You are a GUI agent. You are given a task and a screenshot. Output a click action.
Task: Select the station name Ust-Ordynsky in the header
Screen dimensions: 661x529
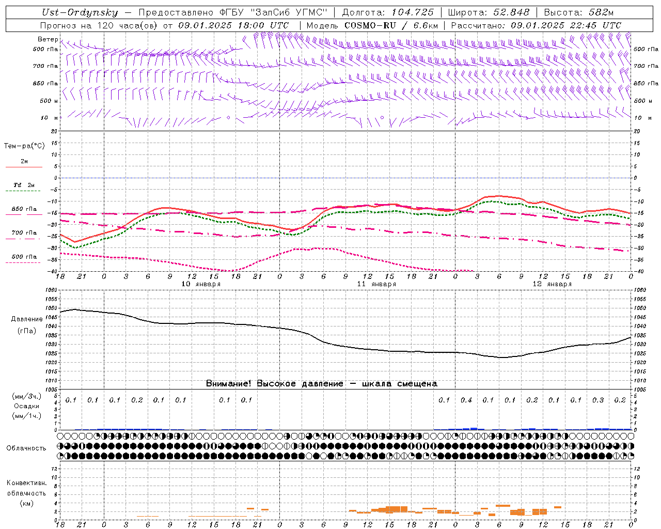point(80,12)
